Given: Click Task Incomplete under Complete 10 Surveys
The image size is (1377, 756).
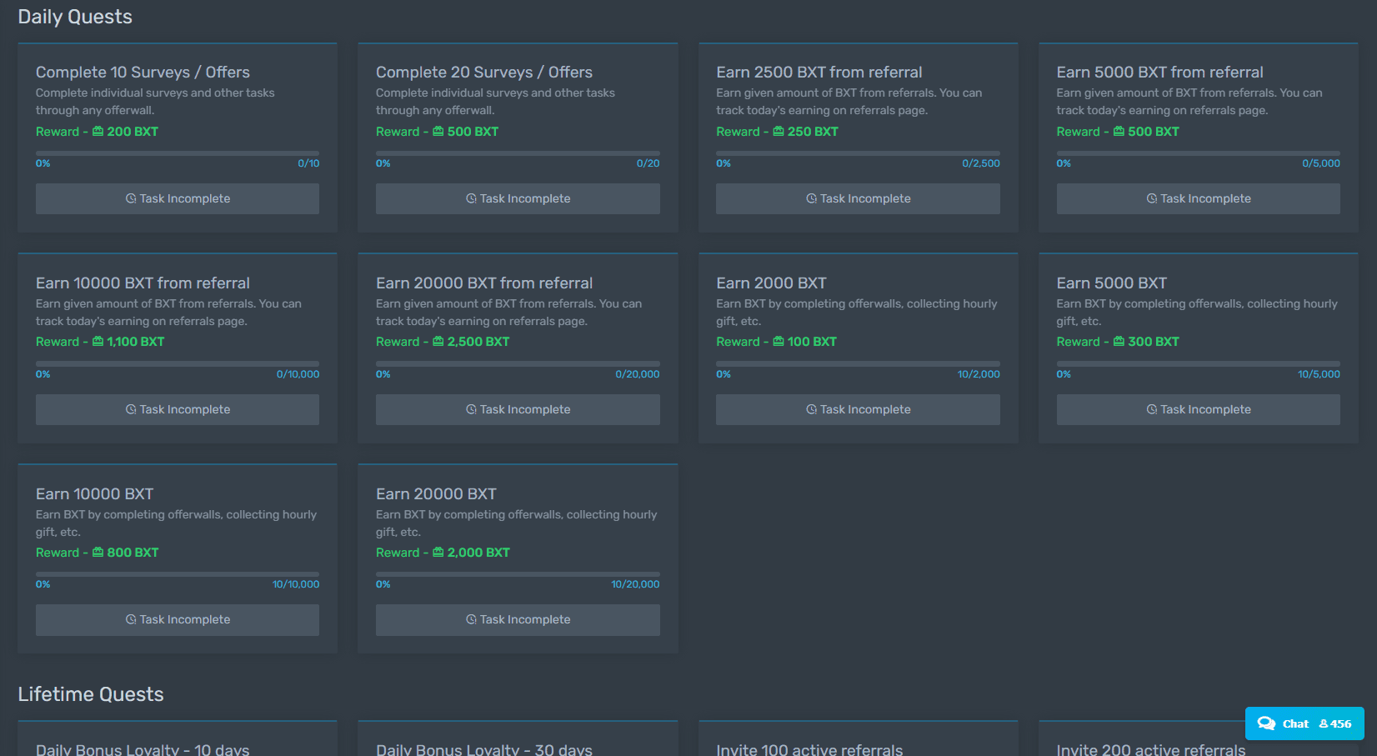Looking at the screenshot, I should tap(178, 198).
